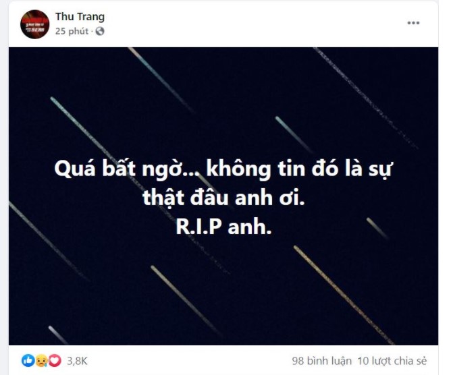Click the red heart Love reaction icon
This screenshot has height=375, width=451.
click(x=55, y=360)
